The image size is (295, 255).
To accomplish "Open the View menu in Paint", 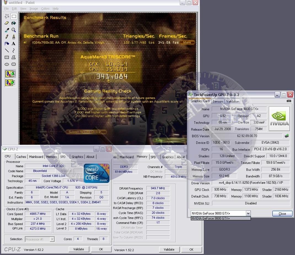I will pos(23,9).
